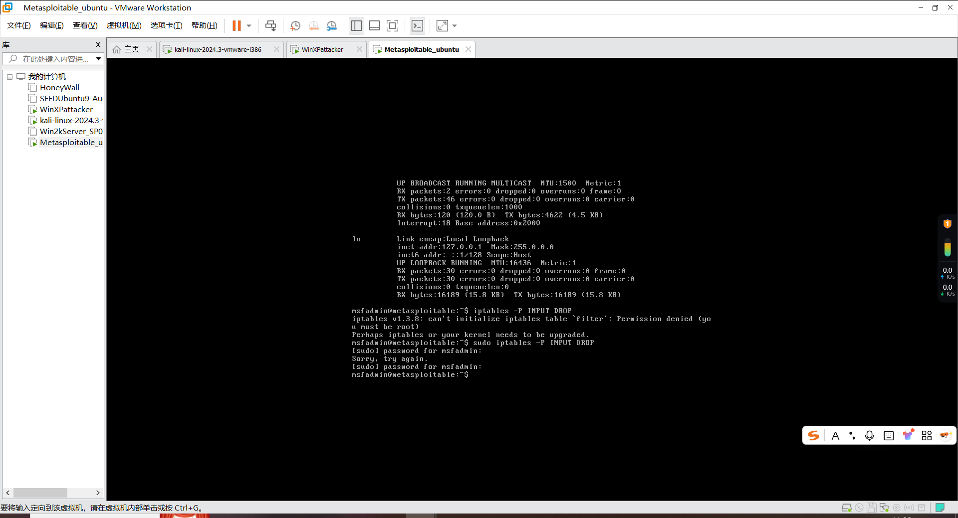Click the stretch guest display icon
The height and width of the screenshot is (518, 958).
[442, 26]
